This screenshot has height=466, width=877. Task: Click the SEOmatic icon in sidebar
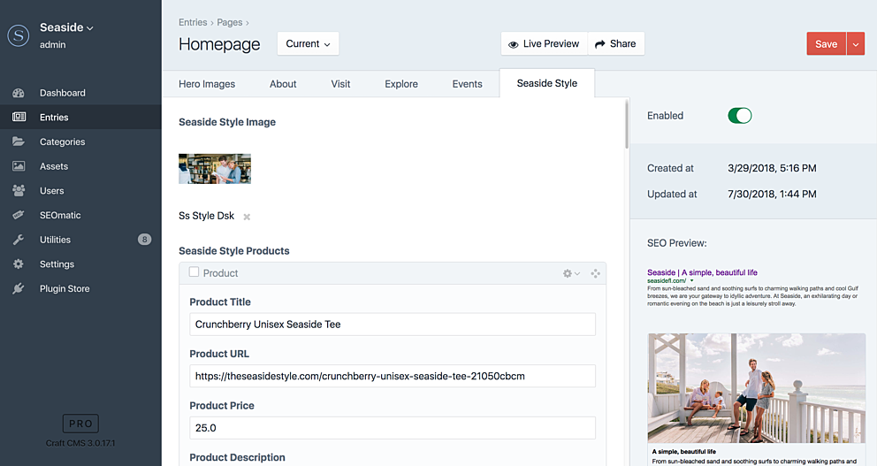pyautogui.click(x=19, y=215)
